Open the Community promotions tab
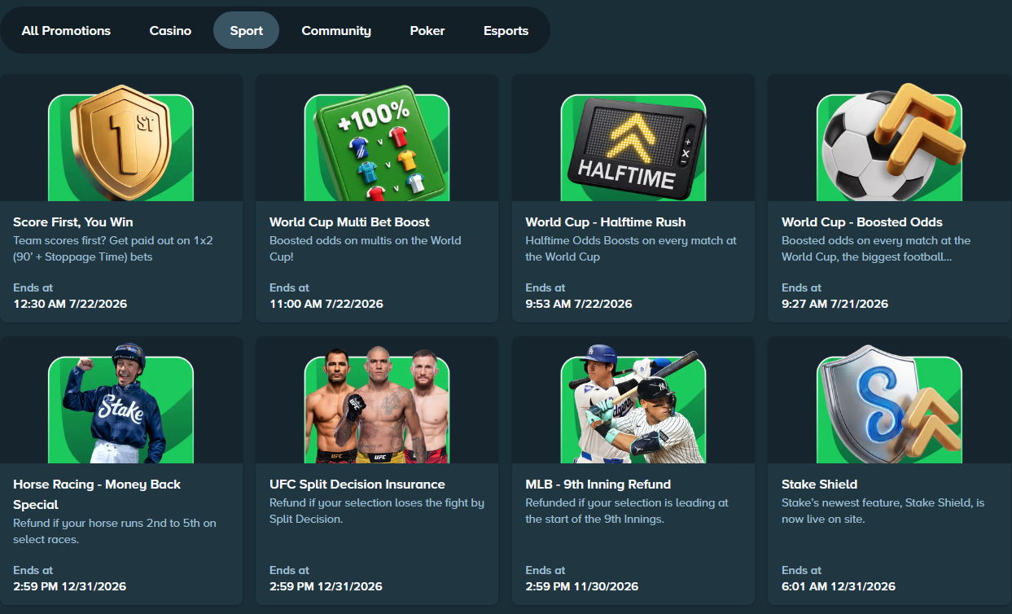The image size is (1012, 614). coord(336,31)
